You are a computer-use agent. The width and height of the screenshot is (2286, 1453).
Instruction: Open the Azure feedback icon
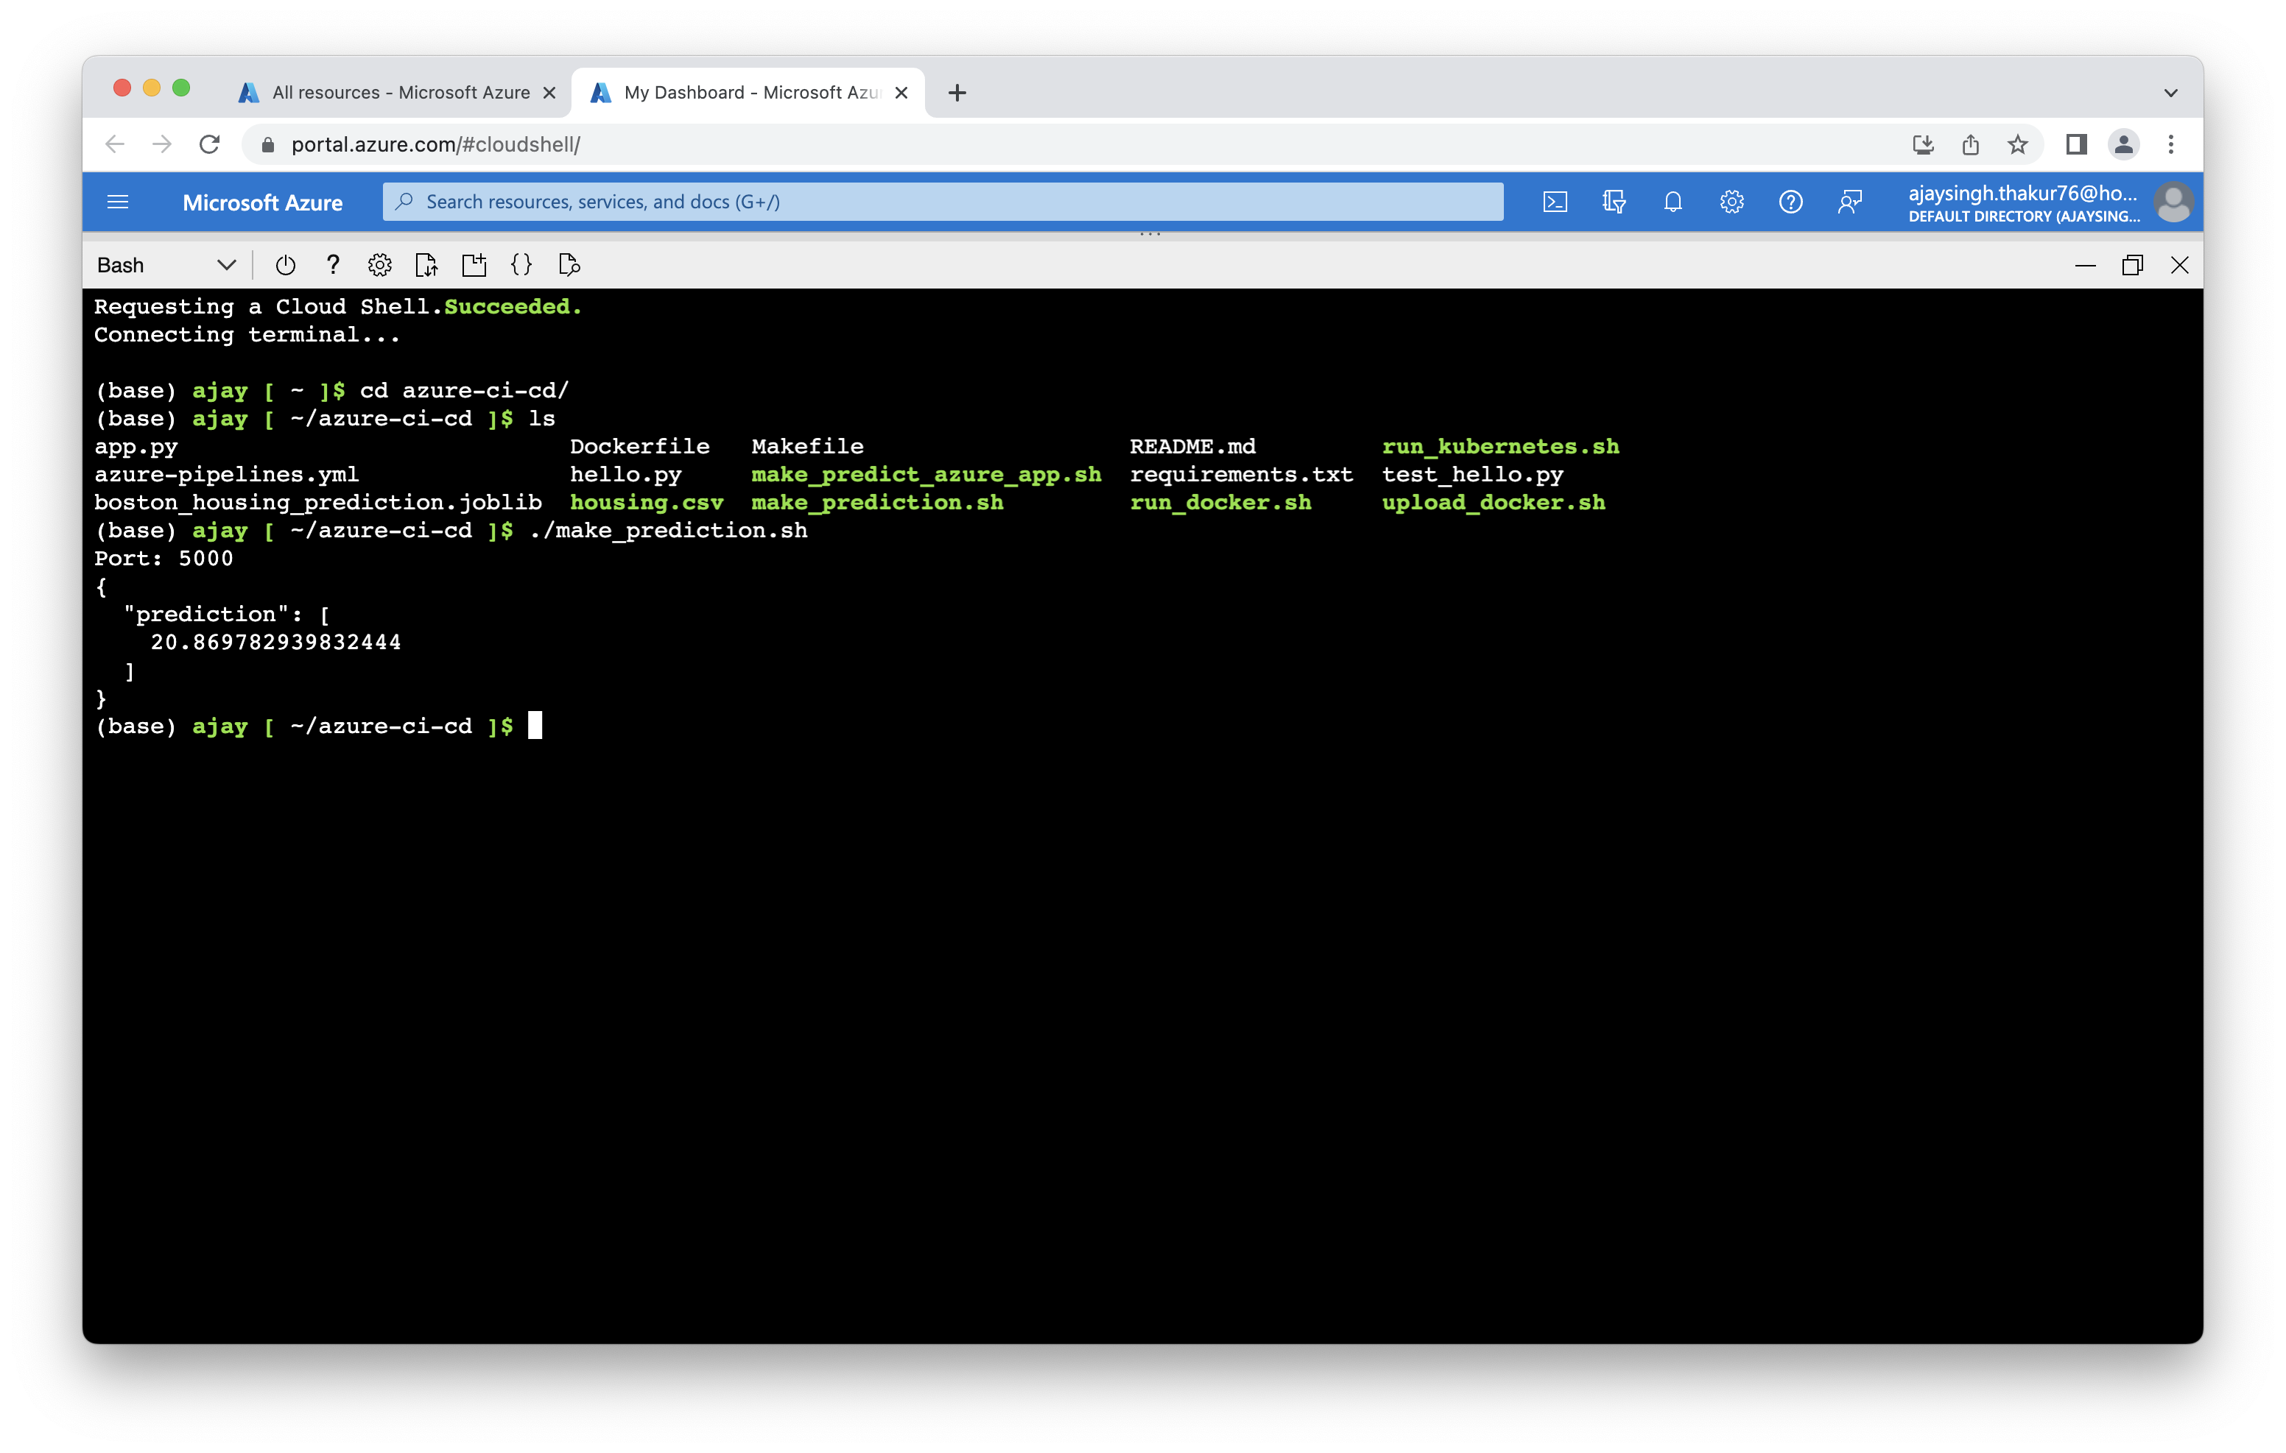pos(1849,202)
